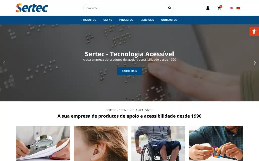The height and width of the screenshot is (161, 259).
Task: Open the orange accessibility toolbar icon
Action: click(254, 31)
